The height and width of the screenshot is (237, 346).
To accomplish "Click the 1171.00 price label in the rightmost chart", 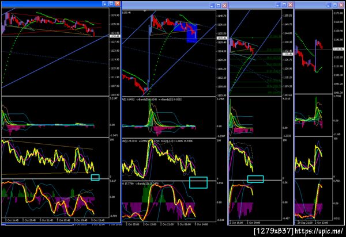I will point(339,13).
